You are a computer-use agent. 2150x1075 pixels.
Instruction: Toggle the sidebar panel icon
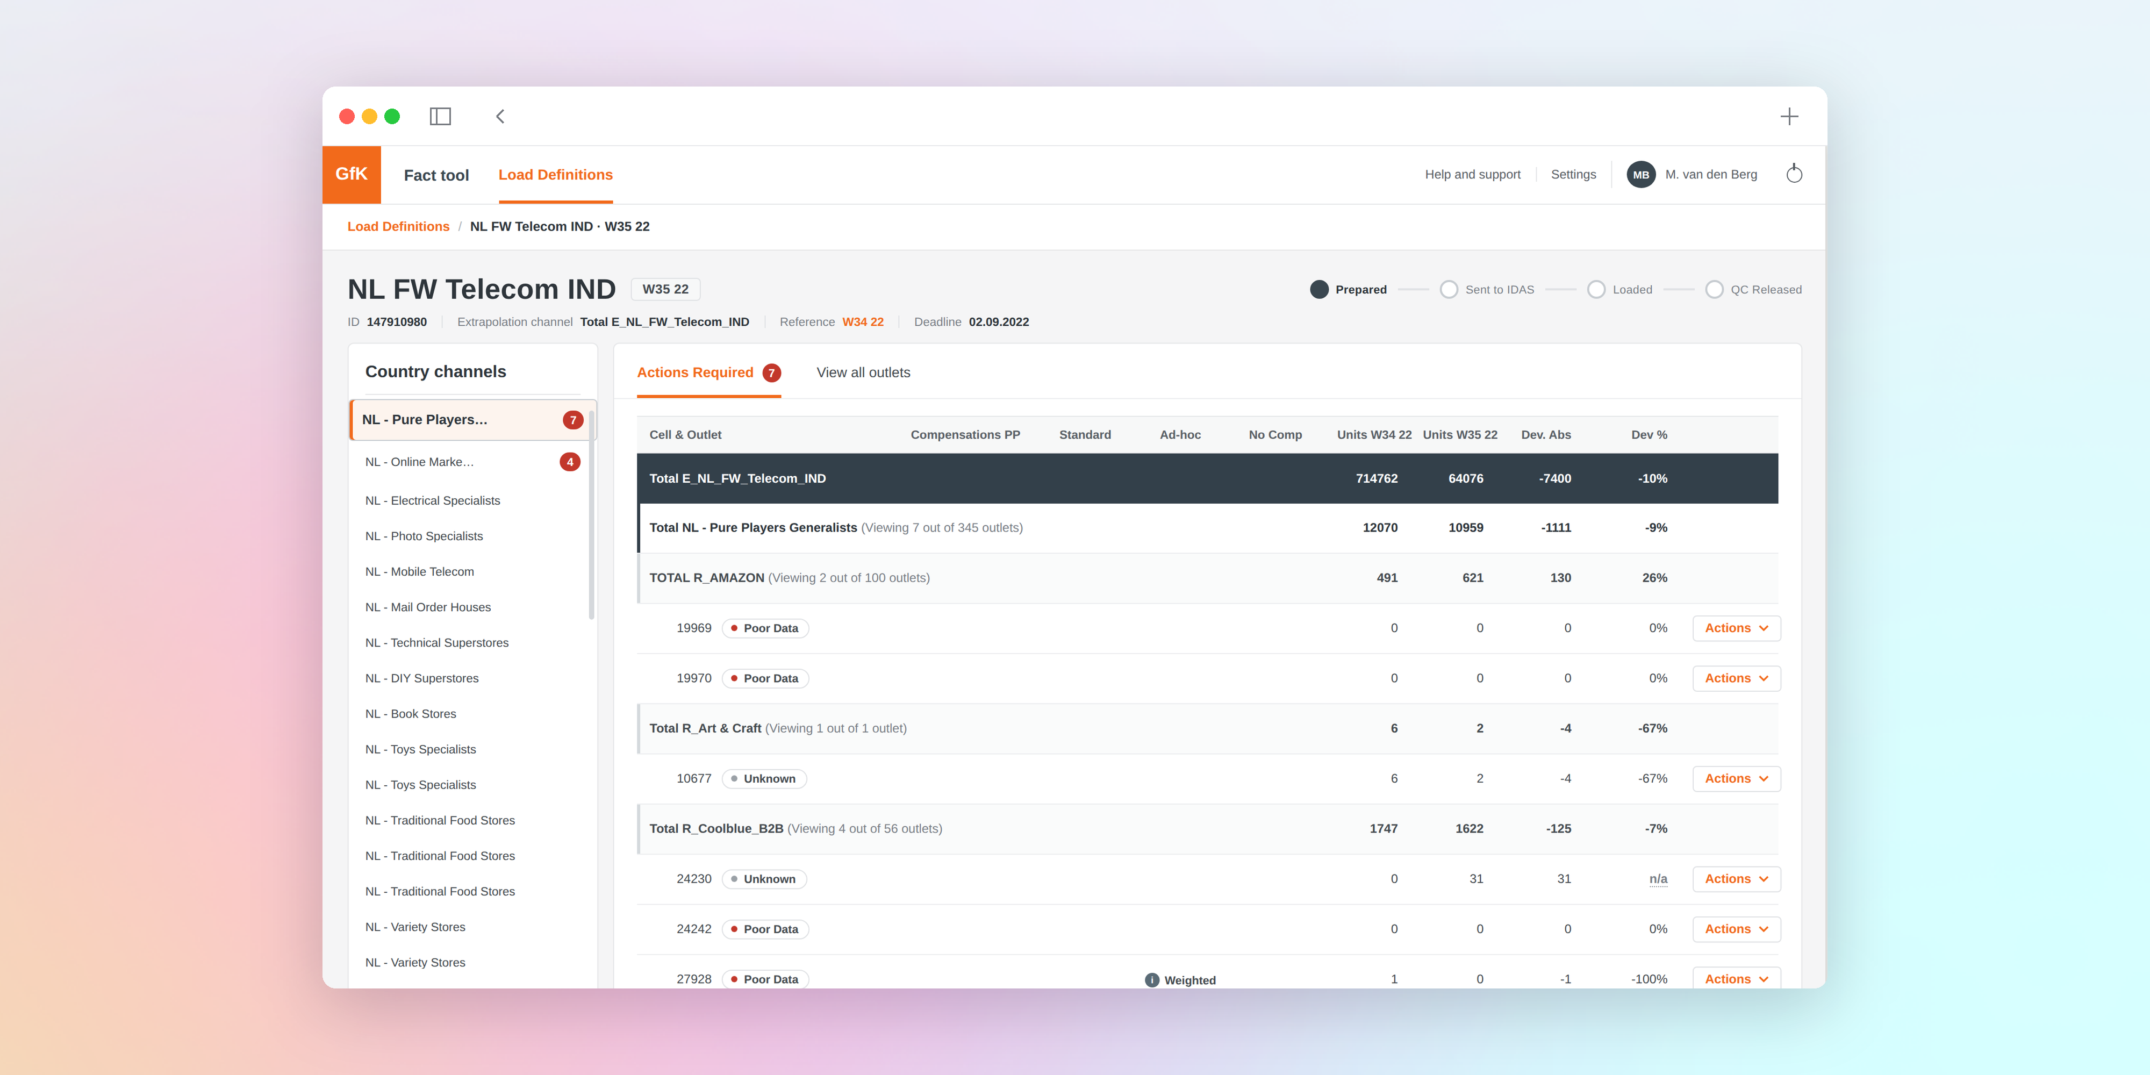point(440,116)
